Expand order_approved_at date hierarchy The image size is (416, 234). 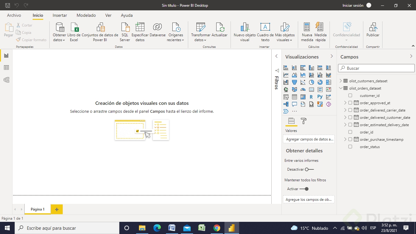[345, 103]
